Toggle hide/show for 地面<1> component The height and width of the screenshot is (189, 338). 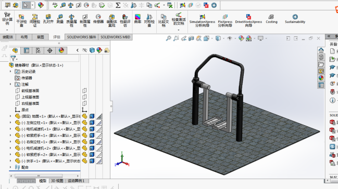[x=84, y=116]
